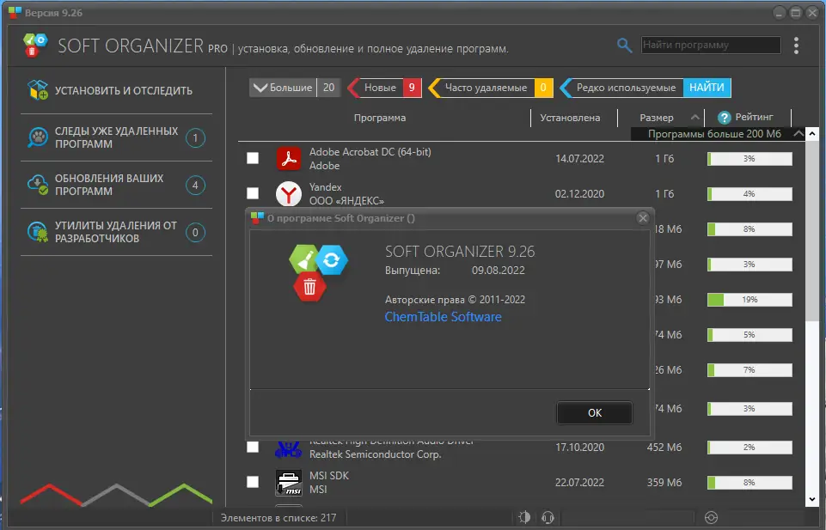This screenshot has height=530, width=826.
Task: Expand the Большие filter chevron
Action: point(260,88)
